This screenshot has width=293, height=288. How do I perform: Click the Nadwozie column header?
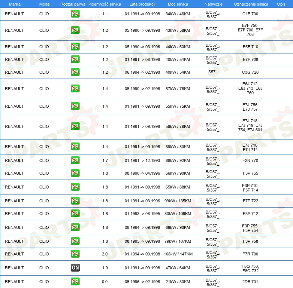pos(214,4)
